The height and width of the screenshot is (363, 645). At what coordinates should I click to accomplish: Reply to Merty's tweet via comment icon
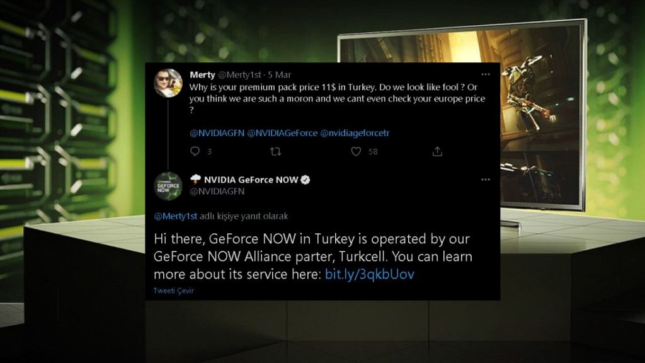click(x=195, y=151)
